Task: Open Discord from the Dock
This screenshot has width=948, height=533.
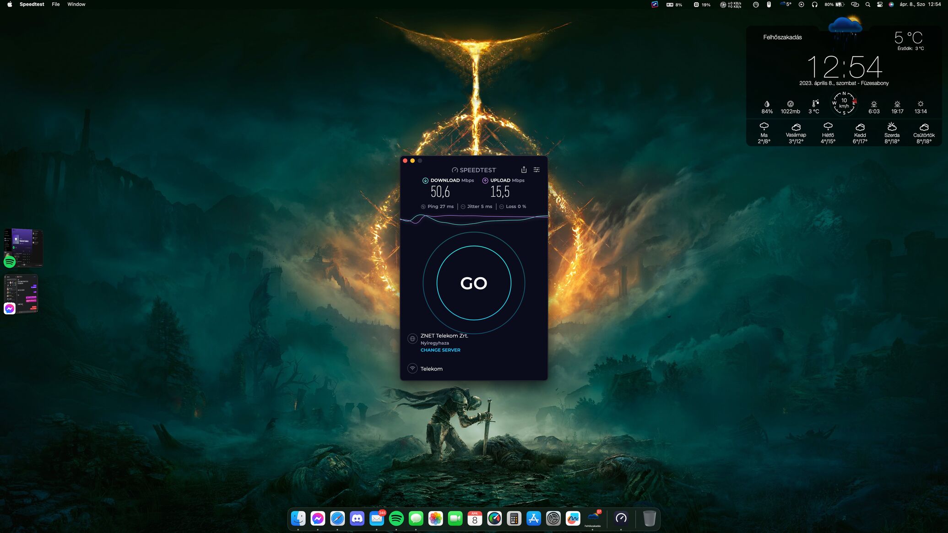Action: [357, 518]
